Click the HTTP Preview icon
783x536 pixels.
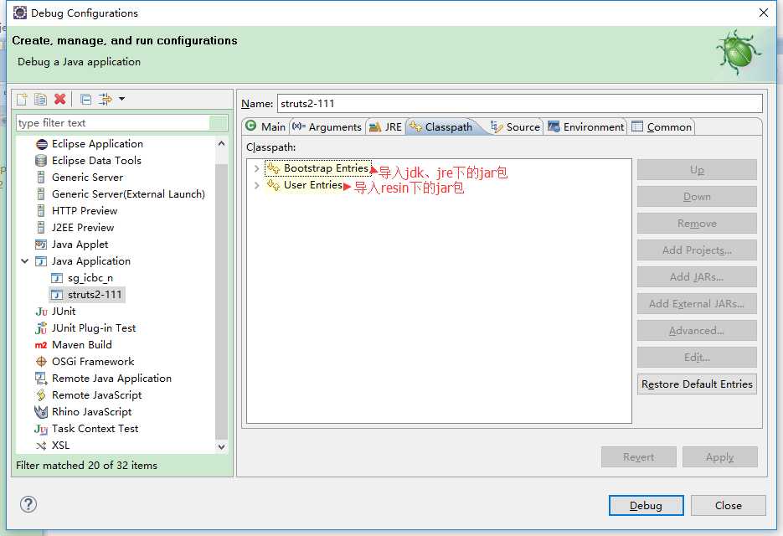click(41, 211)
